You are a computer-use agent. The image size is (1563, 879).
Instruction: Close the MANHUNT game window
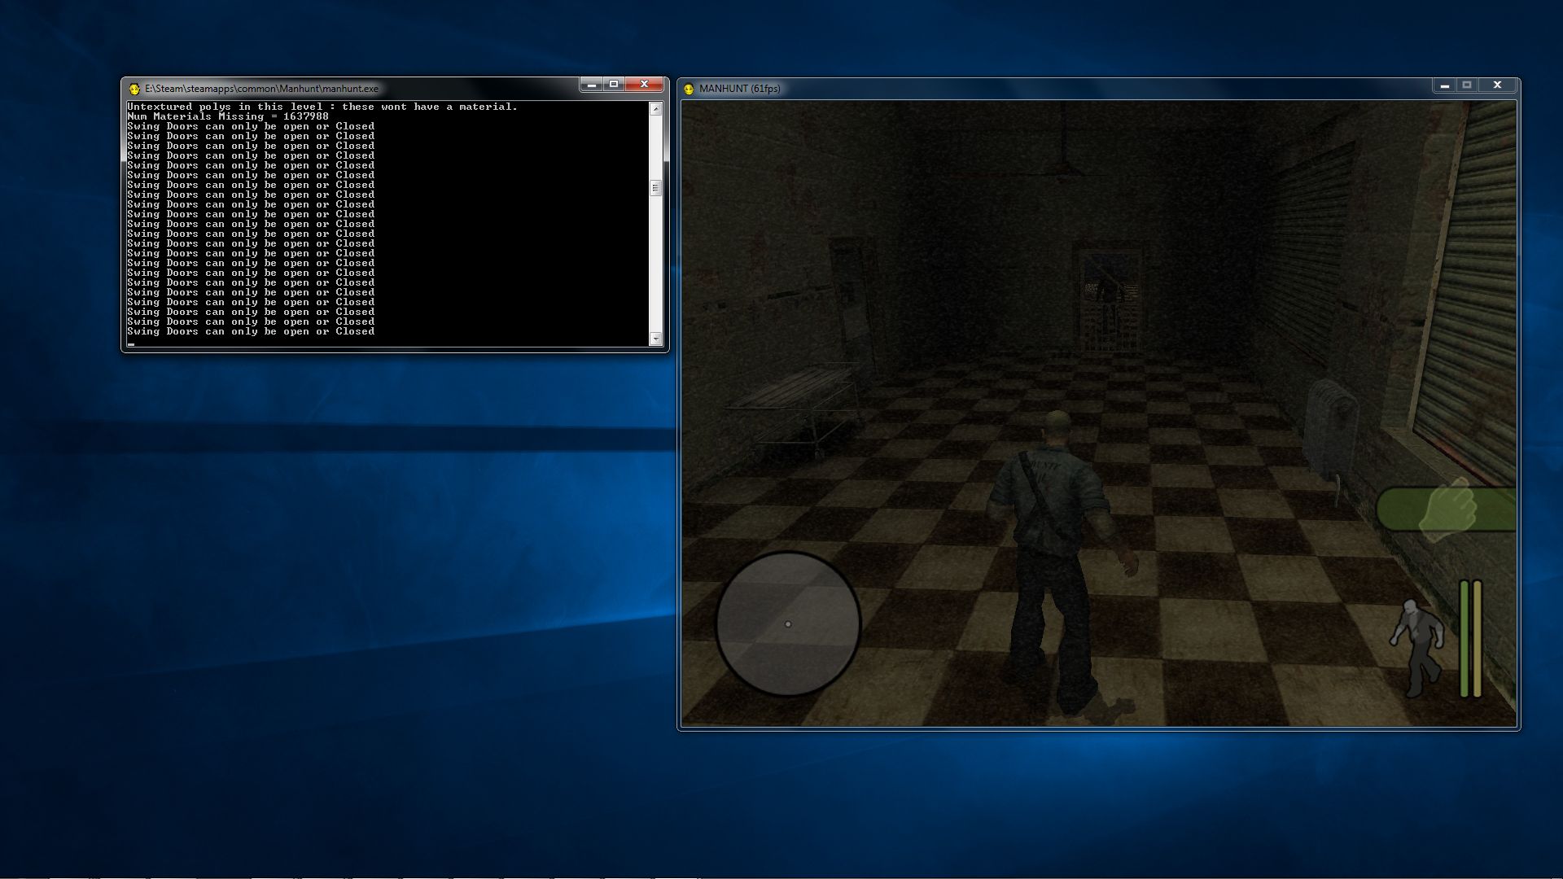point(1497,85)
